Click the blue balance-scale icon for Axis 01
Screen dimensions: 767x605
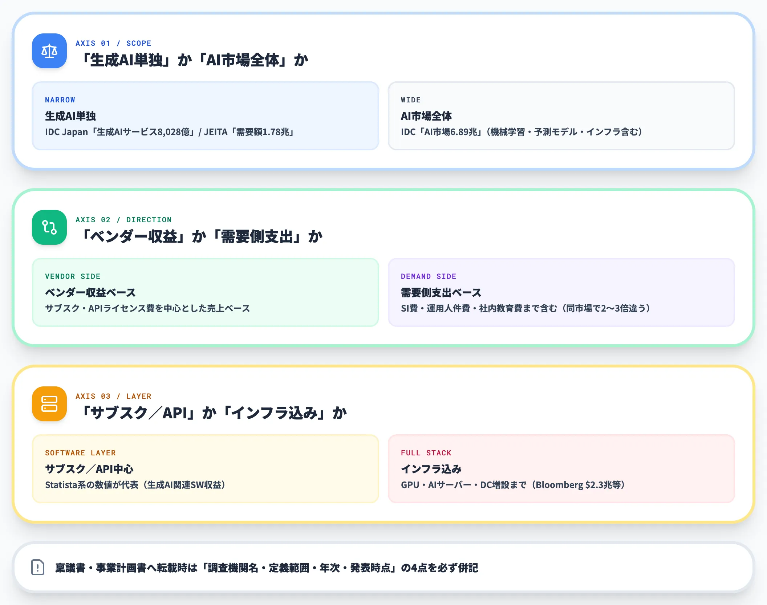click(x=49, y=51)
